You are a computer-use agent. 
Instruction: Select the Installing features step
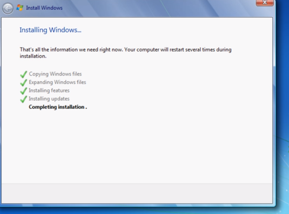tap(49, 91)
